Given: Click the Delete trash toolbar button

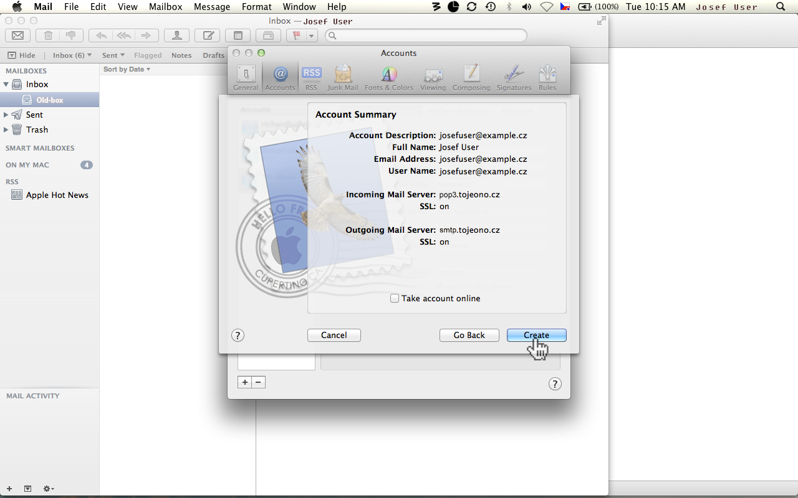Looking at the screenshot, I should (x=48, y=35).
